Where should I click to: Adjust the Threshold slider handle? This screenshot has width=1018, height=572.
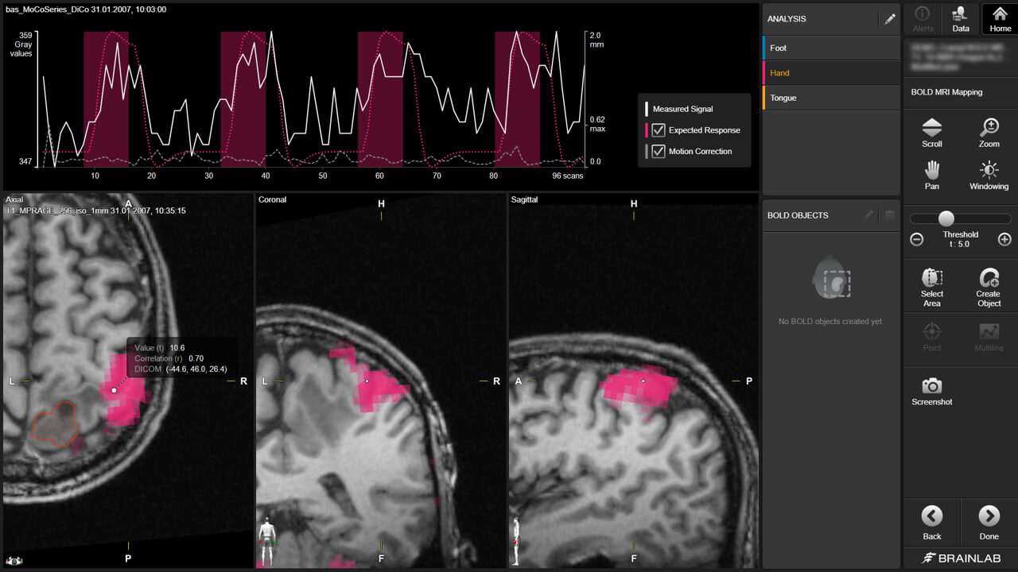[x=946, y=218]
